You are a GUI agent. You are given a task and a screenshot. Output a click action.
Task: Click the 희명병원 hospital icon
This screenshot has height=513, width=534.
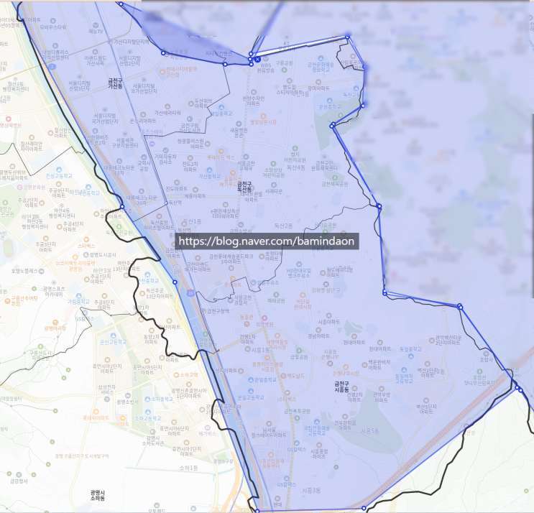(264, 318)
